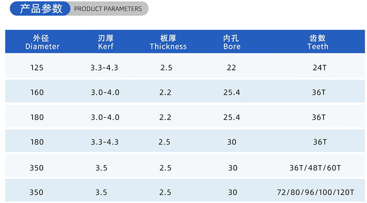Select the 25.4 bore in the 160 row
Screen dimensions: 367x203
[x=231, y=92]
